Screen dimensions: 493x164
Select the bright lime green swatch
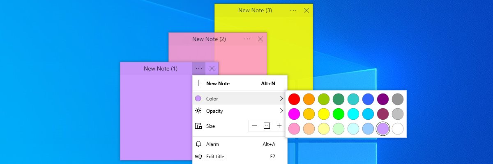339,114
